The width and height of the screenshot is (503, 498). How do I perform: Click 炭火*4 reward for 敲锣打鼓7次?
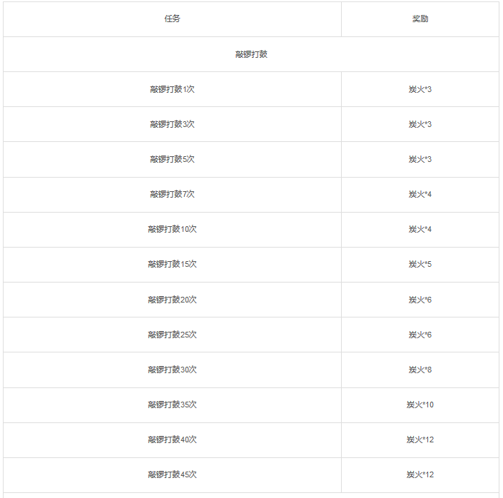pyautogui.click(x=420, y=194)
